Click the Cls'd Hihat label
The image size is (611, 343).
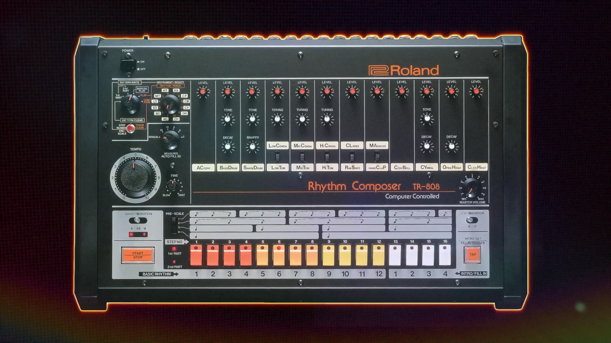[477, 167]
